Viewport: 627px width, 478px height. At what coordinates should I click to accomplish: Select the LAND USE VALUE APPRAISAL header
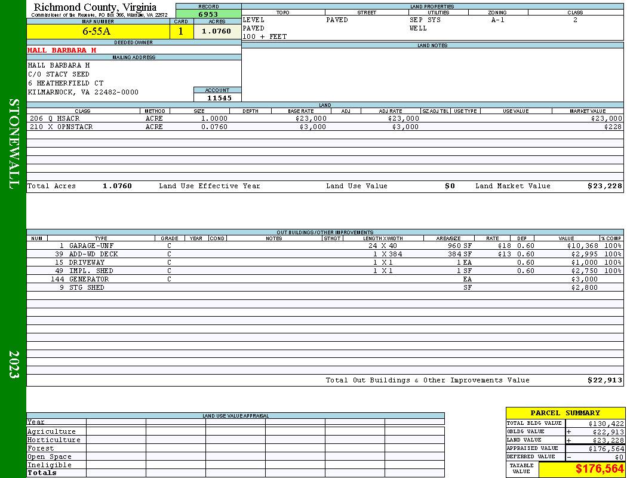pyautogui.click(x=235, y=416)
